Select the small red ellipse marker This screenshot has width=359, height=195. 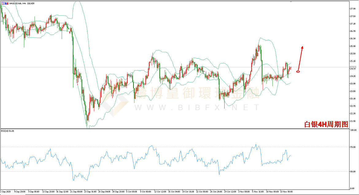[298, 72]
